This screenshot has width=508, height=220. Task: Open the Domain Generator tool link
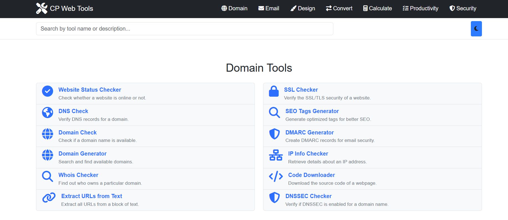click(82, 154)
